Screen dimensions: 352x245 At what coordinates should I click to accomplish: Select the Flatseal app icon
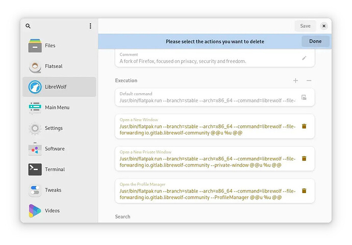[x=35, y=66]
